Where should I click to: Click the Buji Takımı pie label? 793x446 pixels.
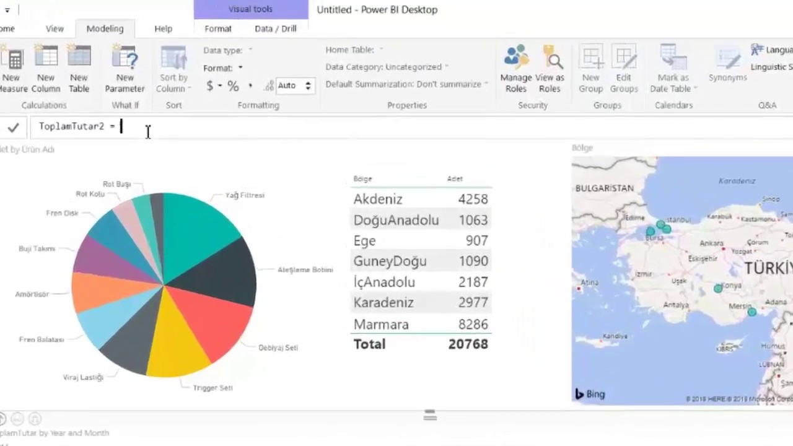[x=37, y=248]
